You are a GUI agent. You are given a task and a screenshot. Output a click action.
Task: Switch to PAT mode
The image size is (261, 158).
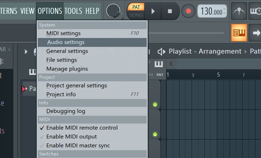click(136, 7)
